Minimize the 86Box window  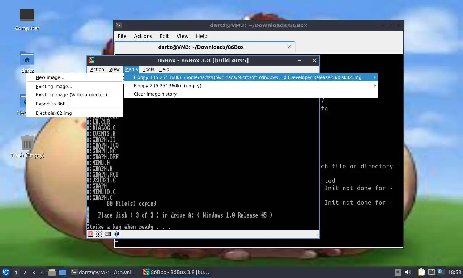pos(300,60)
